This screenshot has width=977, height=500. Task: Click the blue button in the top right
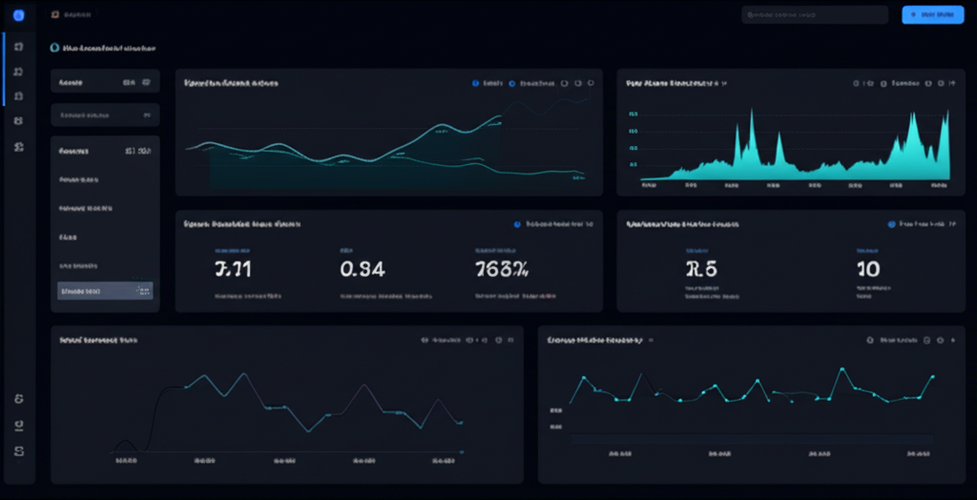tap(932, 15)
